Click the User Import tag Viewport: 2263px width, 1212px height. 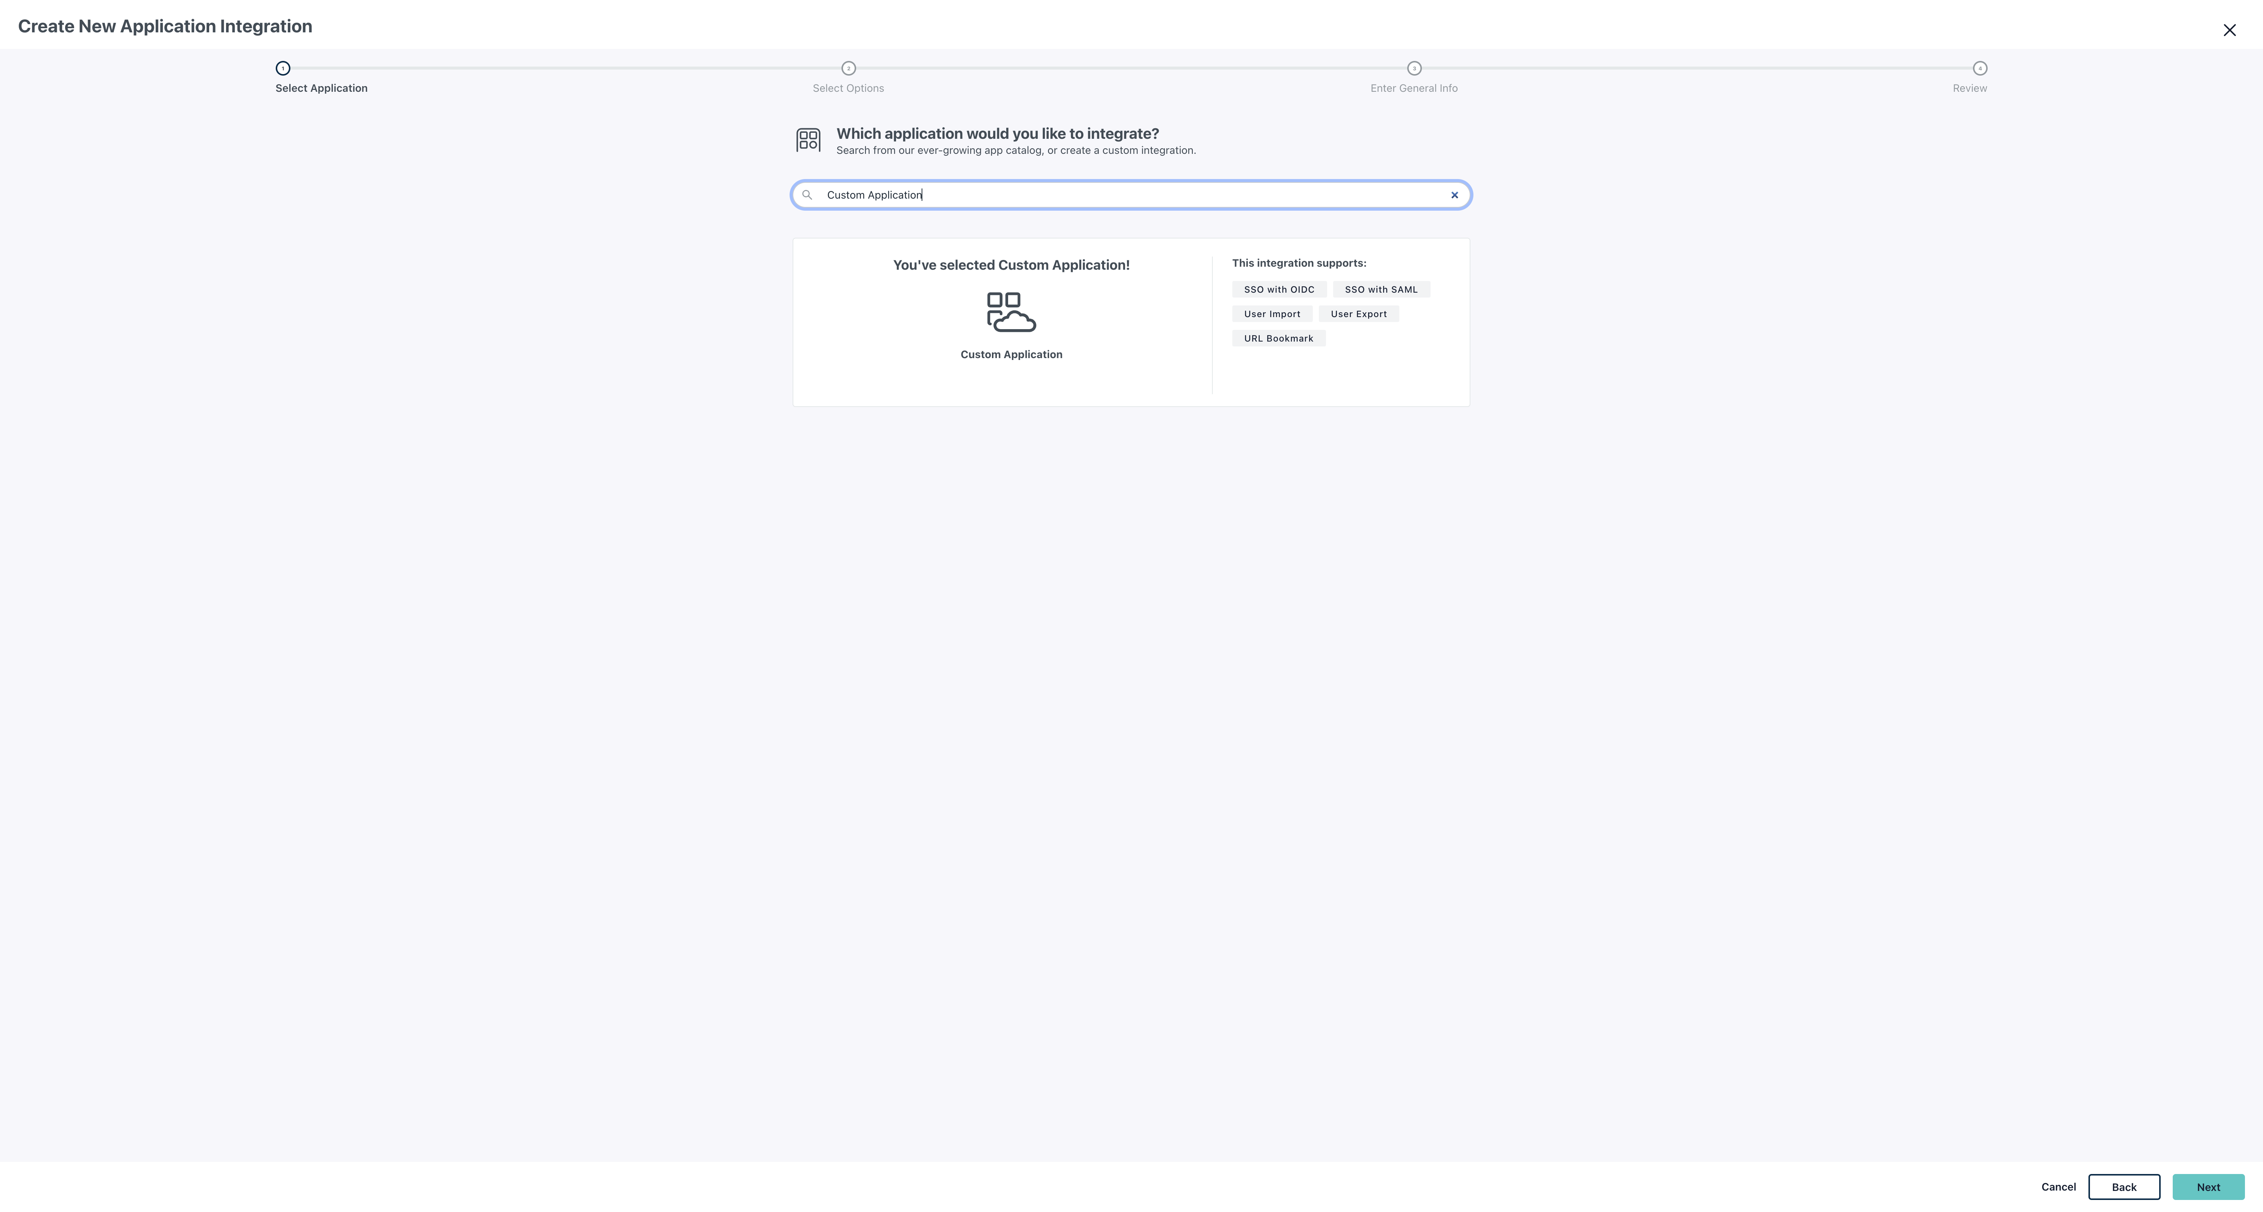click(x=1272, y=314)
